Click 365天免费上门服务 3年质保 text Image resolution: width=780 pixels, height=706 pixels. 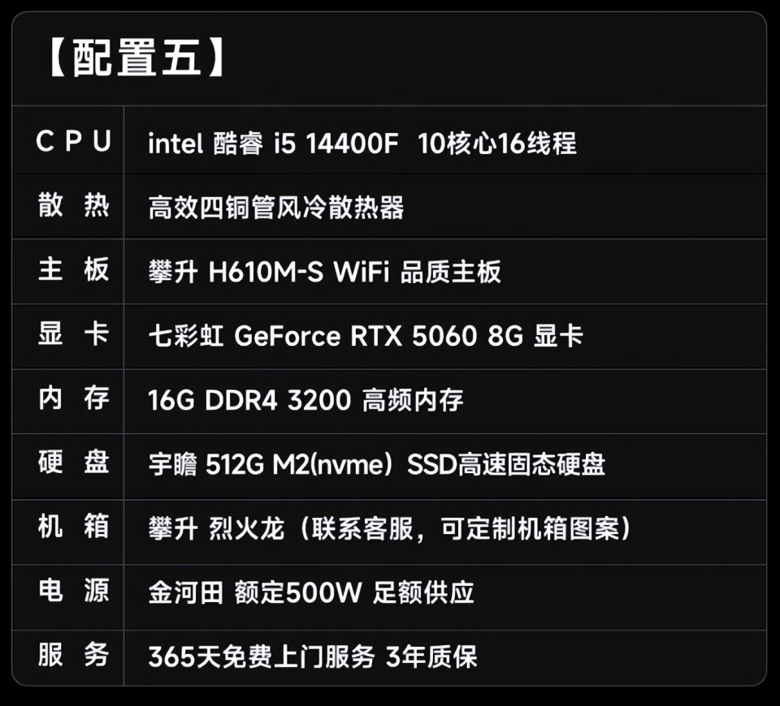[312, 656]
